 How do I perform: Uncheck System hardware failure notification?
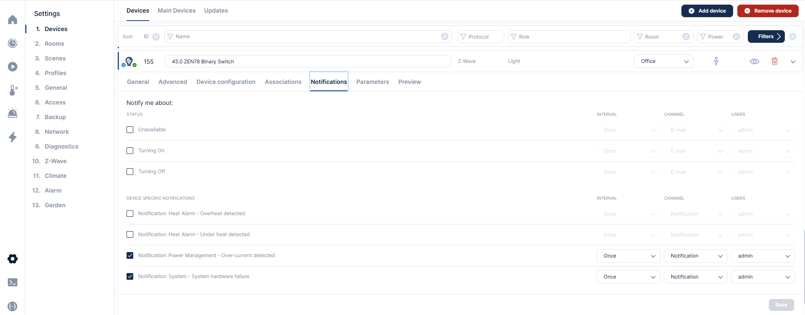click(x=130, y=276)
